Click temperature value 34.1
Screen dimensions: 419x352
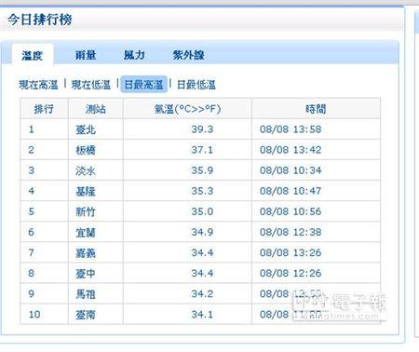(x=202, y=314)
